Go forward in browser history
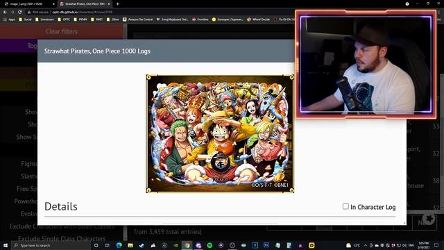This screenshot has height=250, width=444. tap(12, 12)
